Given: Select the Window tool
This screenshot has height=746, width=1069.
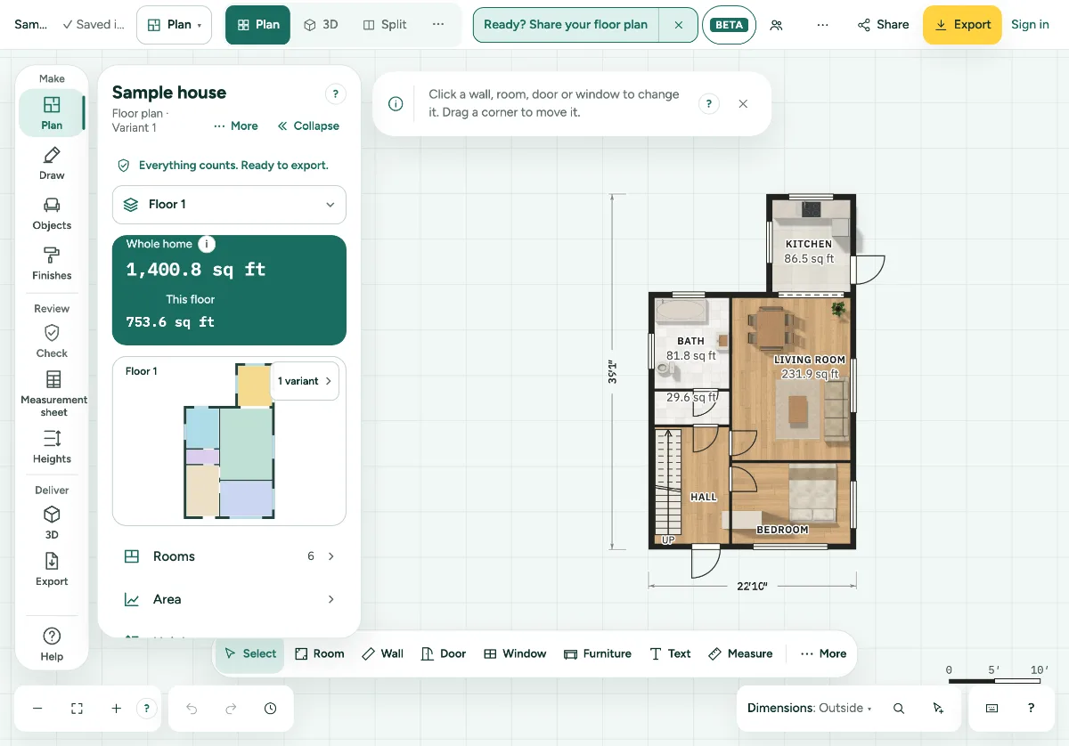Looking at the screenshot, I should pos(515,653).
